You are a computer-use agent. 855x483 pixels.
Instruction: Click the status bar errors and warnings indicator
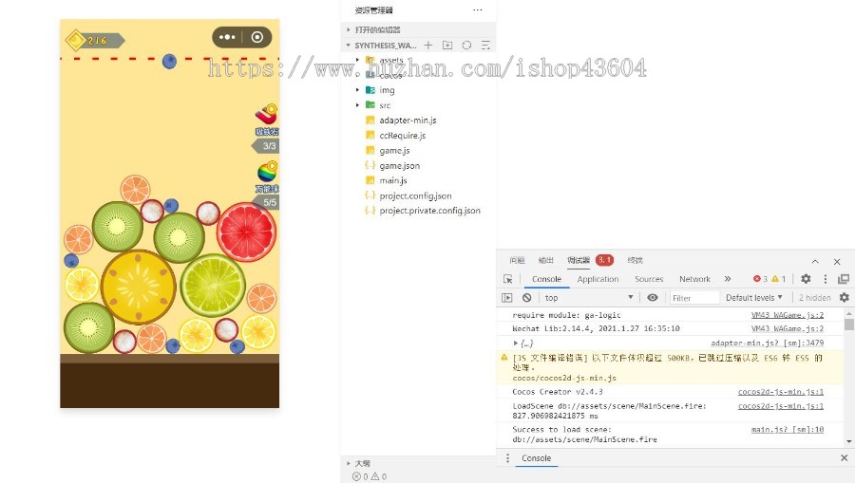[370, 476]
